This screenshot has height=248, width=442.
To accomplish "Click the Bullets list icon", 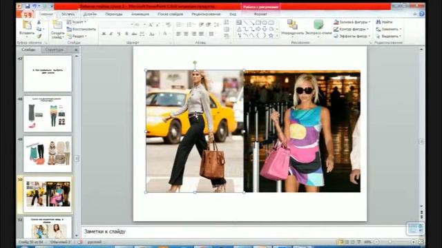I will tap(179, 25).
